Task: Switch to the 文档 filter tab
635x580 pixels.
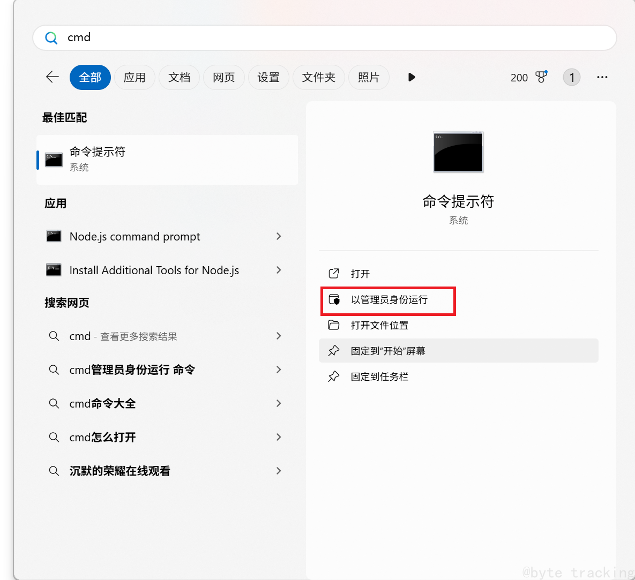Action: 179,77
